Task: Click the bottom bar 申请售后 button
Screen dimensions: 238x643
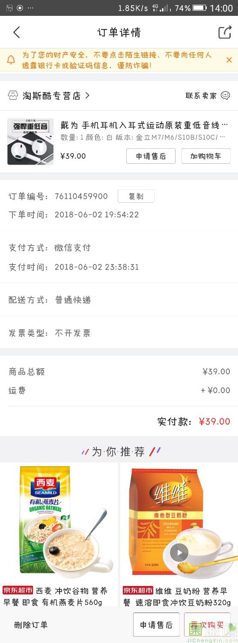Action: 156,625
